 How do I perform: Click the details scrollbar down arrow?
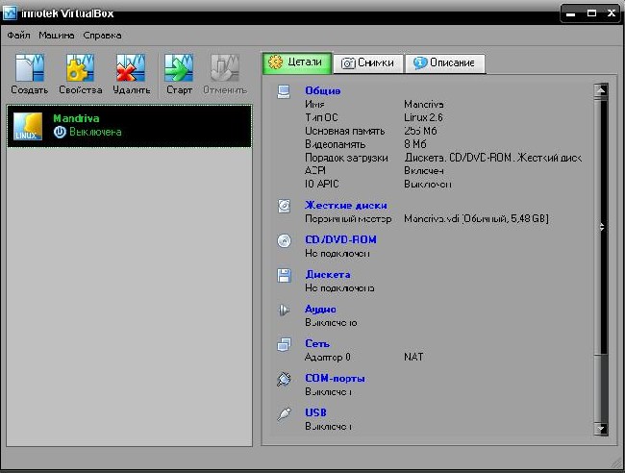coord(601,429)
